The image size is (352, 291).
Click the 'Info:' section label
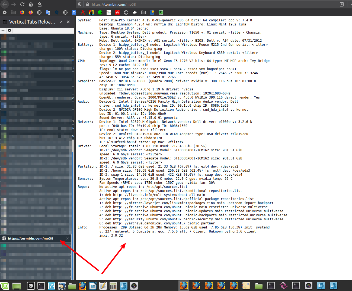click(x=82, y=227)
